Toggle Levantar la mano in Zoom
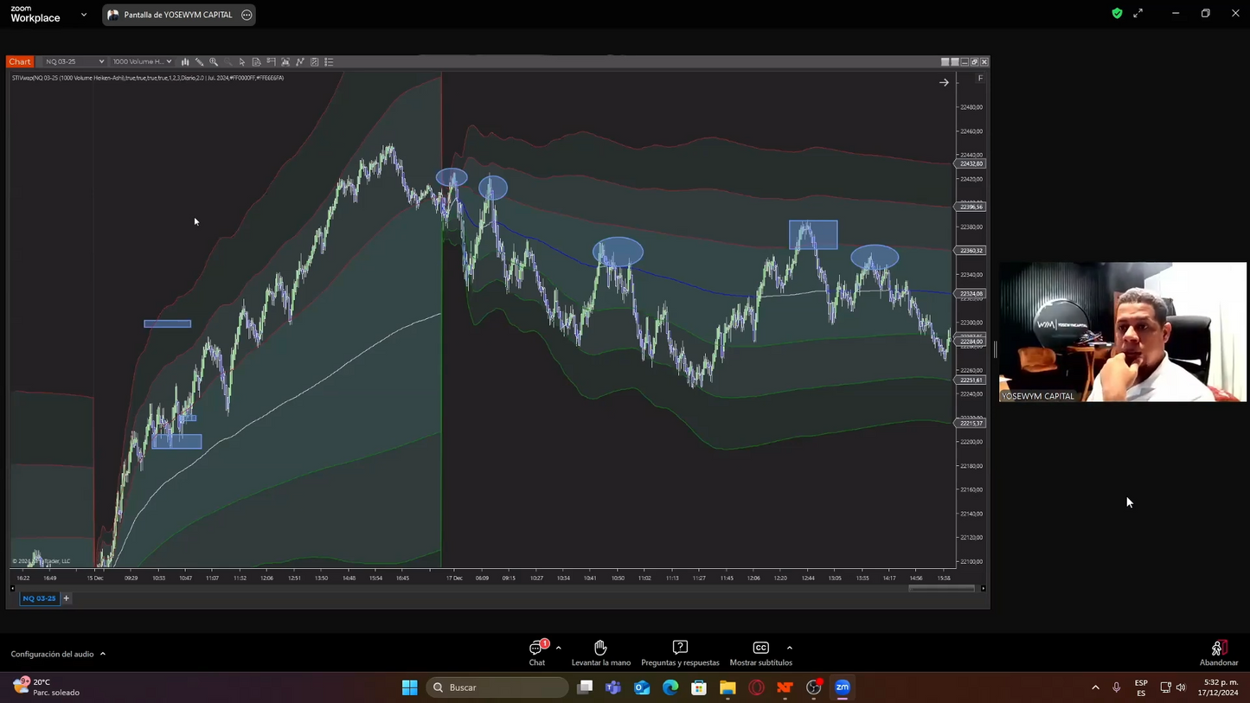 click(x=600, y=651)
